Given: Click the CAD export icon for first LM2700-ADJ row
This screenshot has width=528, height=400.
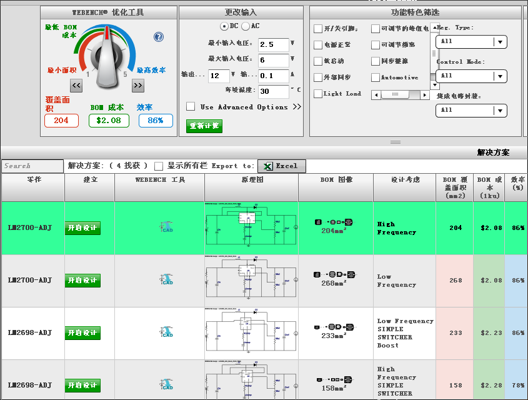Looking at the screenshot, I should (x=166, y=227).
